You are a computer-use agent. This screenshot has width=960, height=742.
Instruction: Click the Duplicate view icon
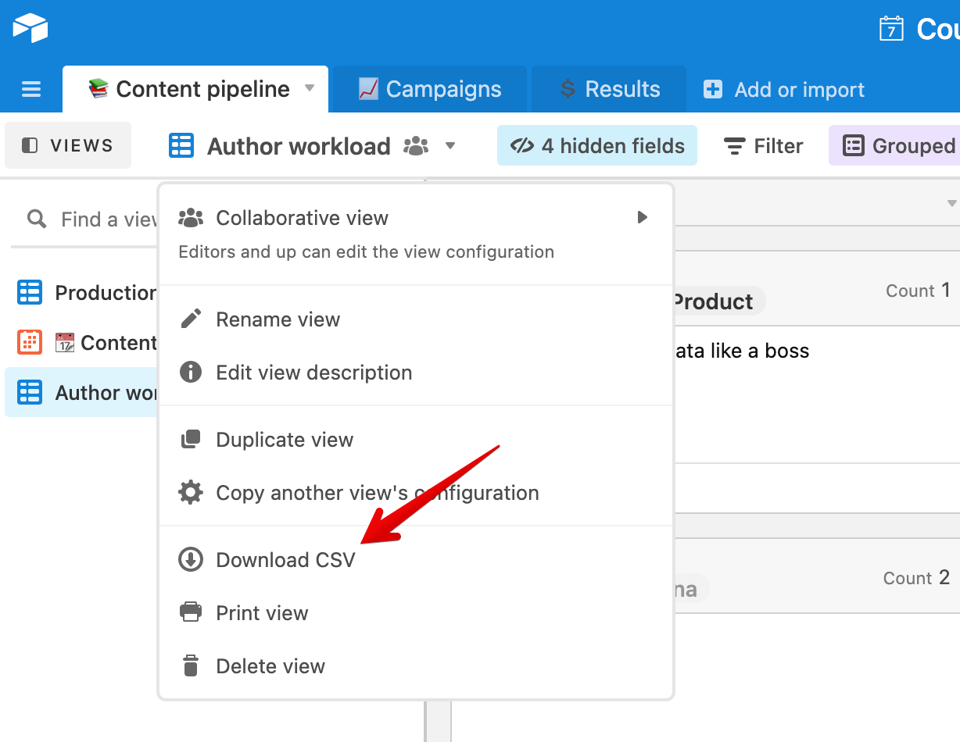(190, 439)
